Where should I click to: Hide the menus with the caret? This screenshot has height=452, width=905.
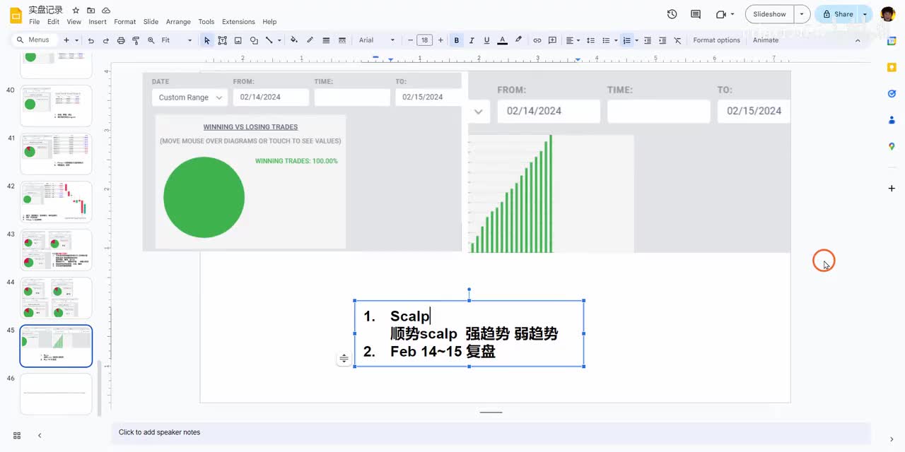(x=858, y=40)
